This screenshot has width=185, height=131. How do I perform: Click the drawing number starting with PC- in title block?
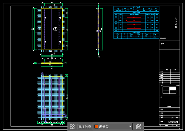[173, 122]
